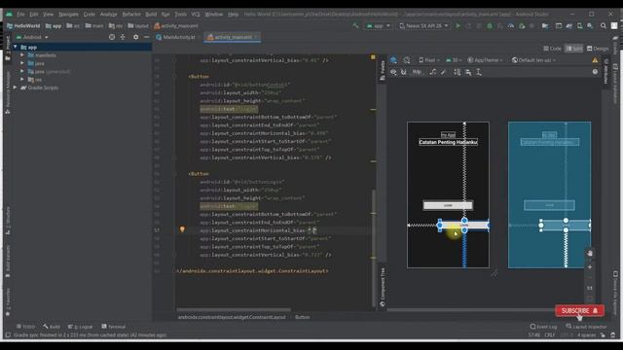This screenshot has width=623, height=350.
Task: Open the app run configuration dropdown
Action: pyautogui.click(x=379, y=26)
